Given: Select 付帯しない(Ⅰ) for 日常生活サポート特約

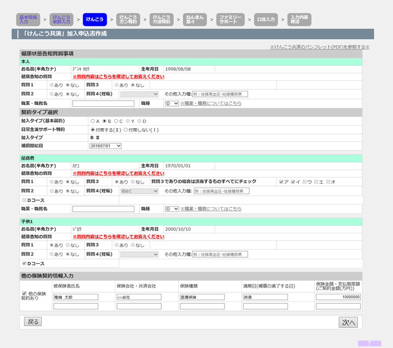Looking at the screenshot, I should 126,129.
